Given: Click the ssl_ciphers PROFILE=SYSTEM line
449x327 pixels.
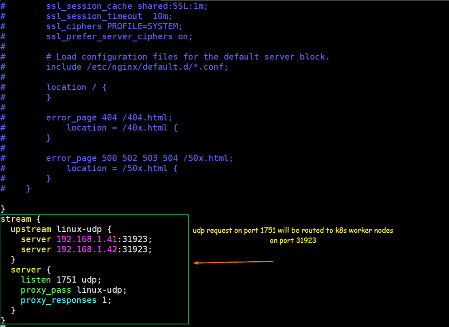Looking at the screenshot, I should pos(114,26).
